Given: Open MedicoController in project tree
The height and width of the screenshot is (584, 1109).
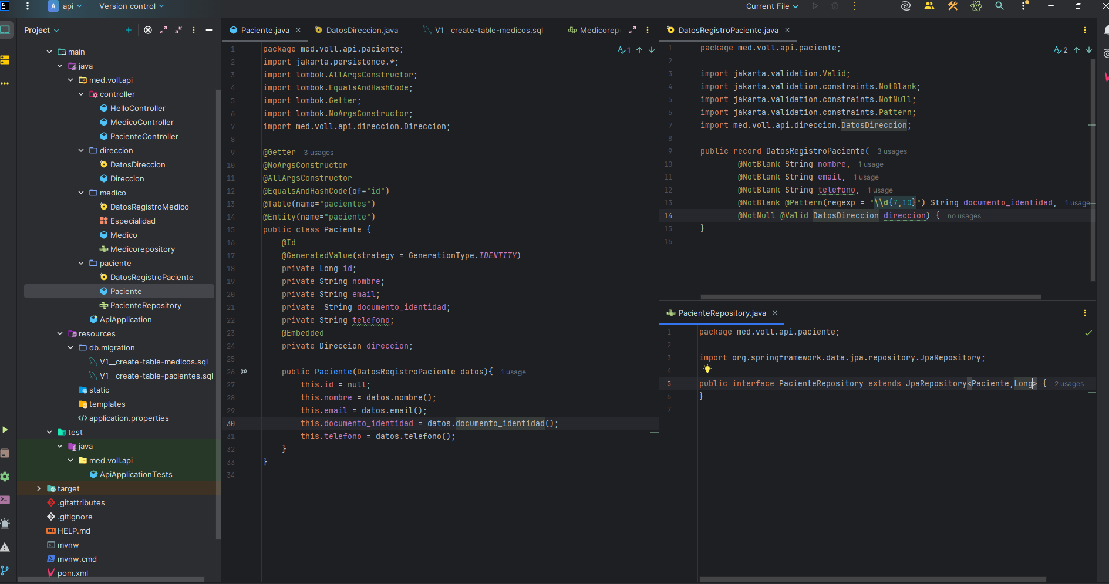Looking at the screenshot, I should pyautogui.click(x=141, y=122).
